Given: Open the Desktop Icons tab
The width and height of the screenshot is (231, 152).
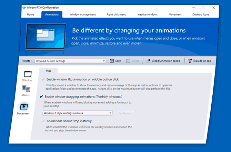Looking at the screenshot, I should coord(201,14).
